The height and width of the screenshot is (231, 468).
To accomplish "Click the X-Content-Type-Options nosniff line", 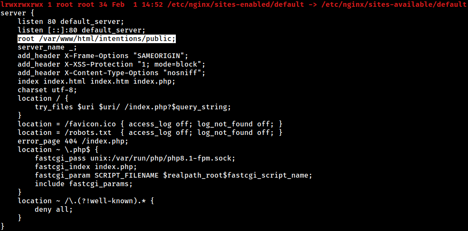I will (x=111, y=73).
